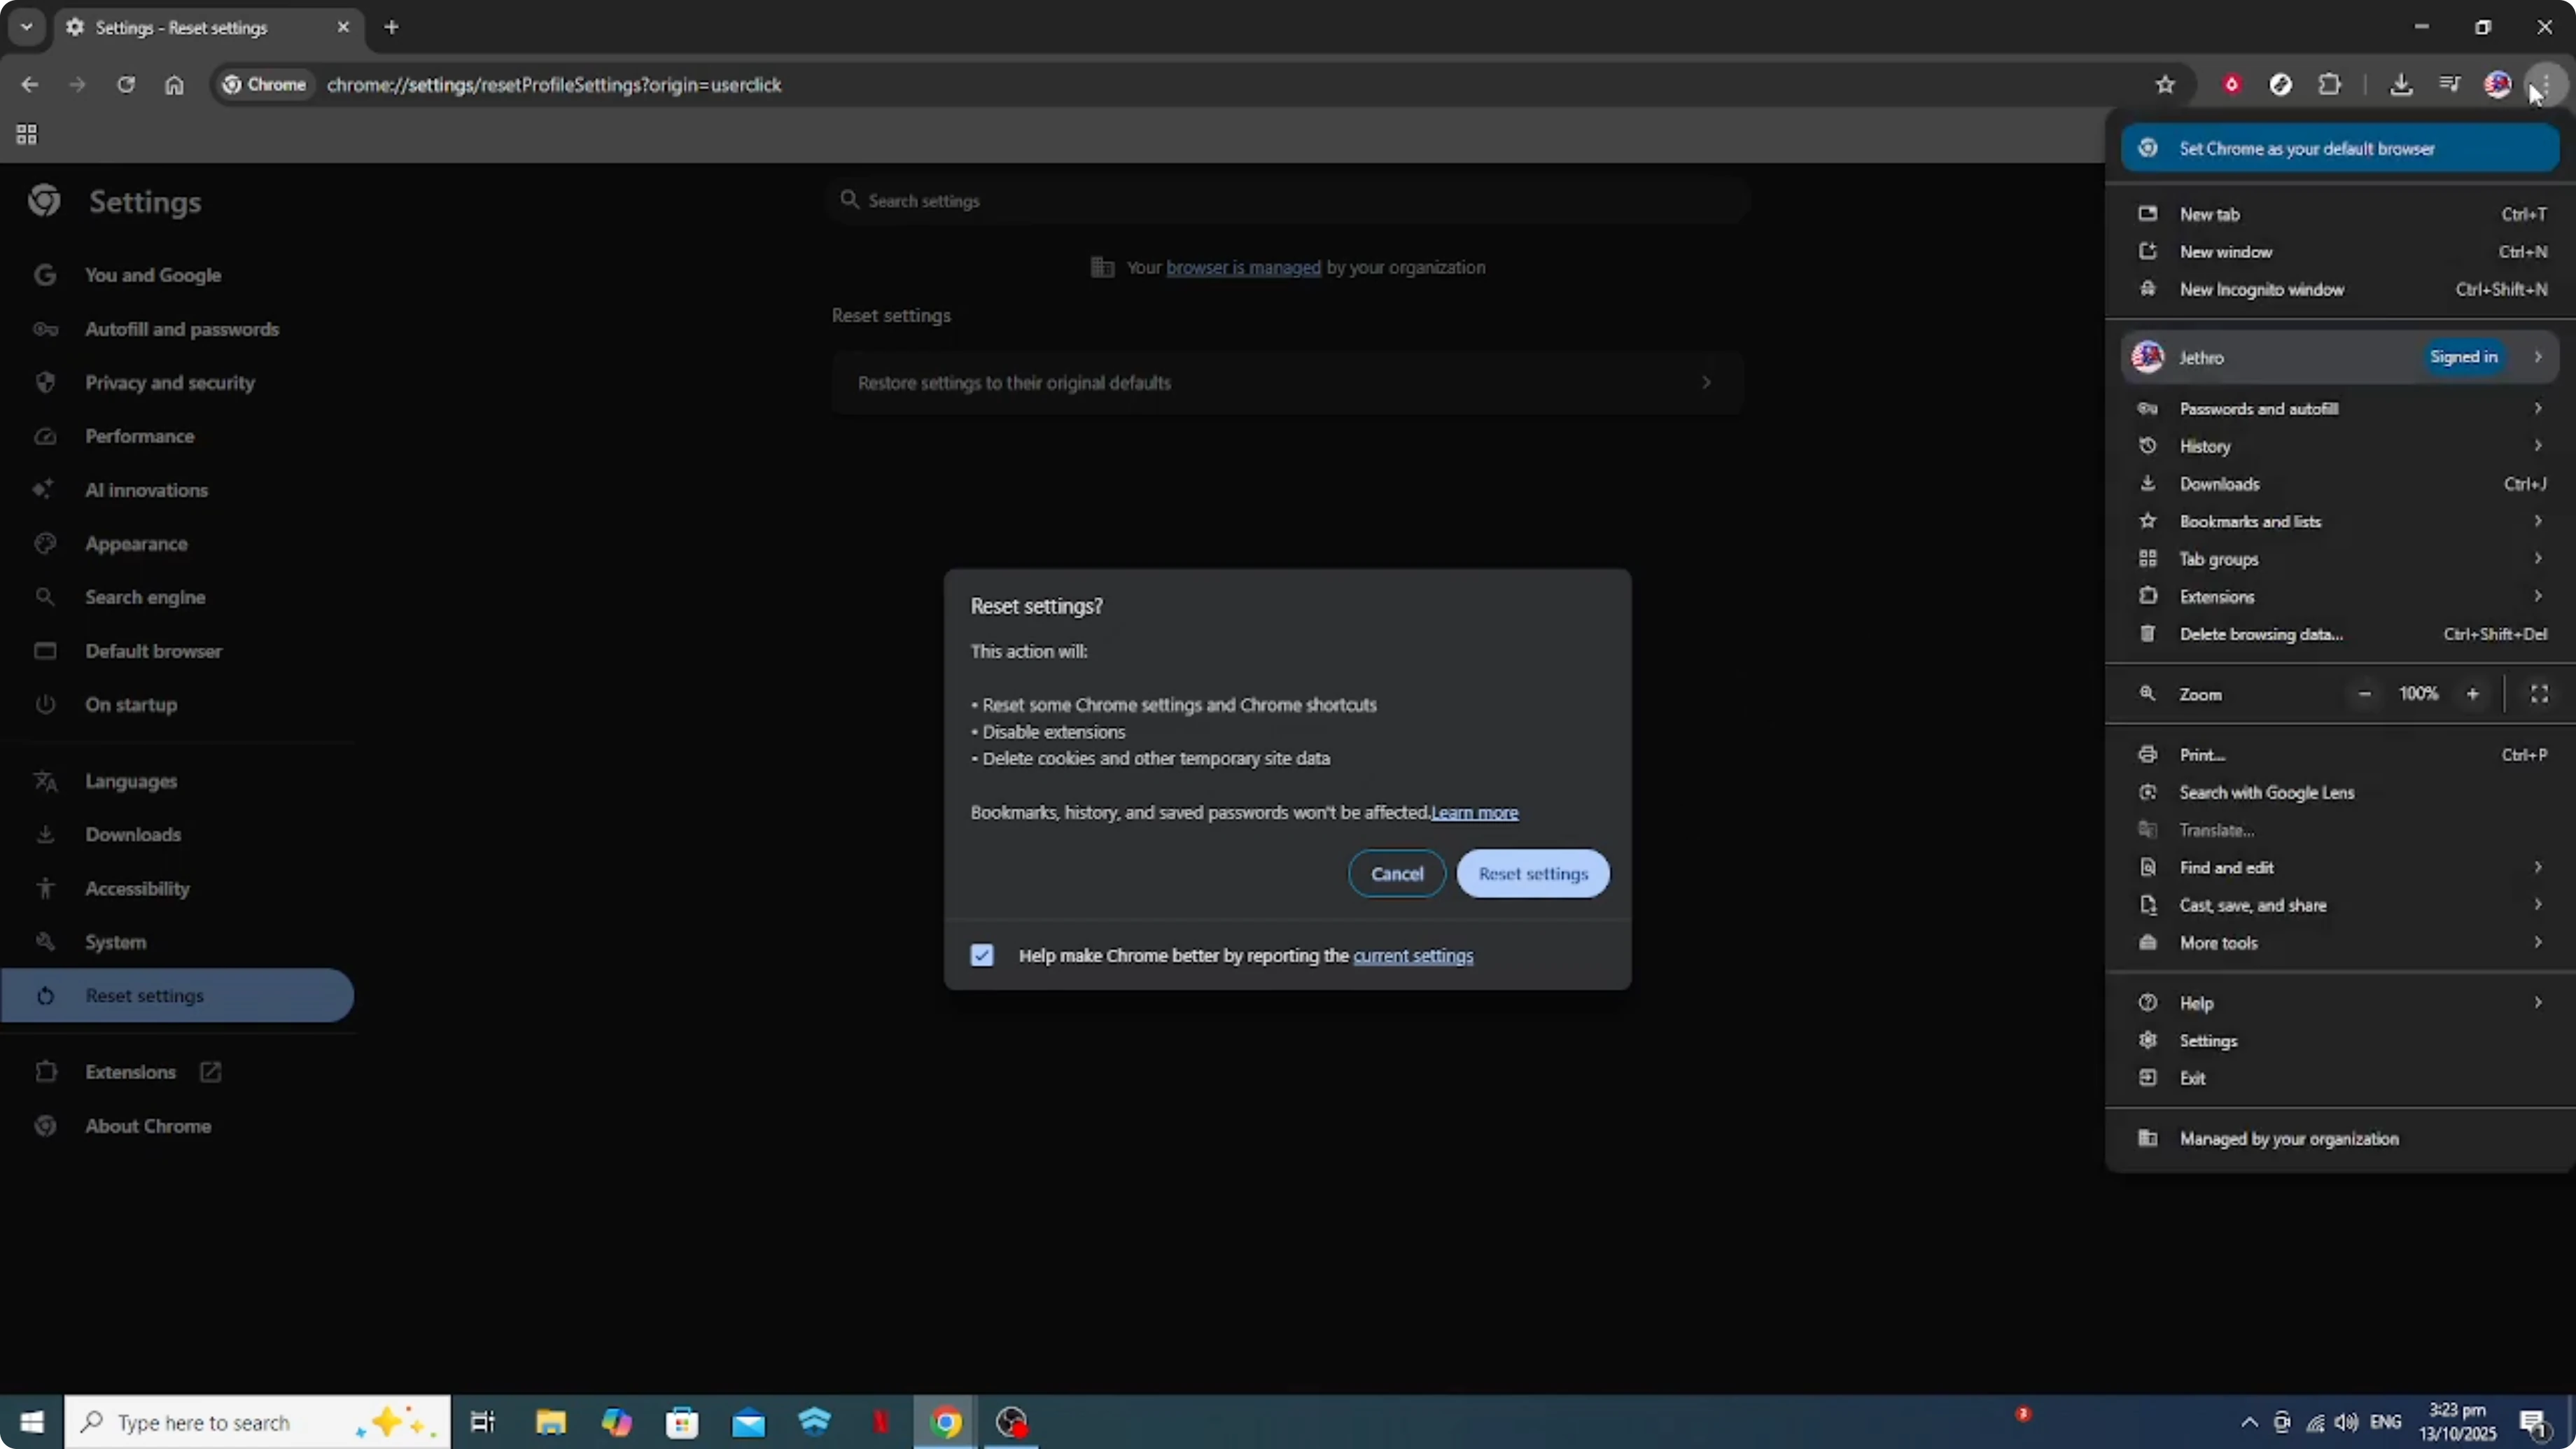Uncheck Help make Chrome better checkbox
The height and width of the screenshot is (1449, 2576).
pyautogui.click(x=982, y=956)
